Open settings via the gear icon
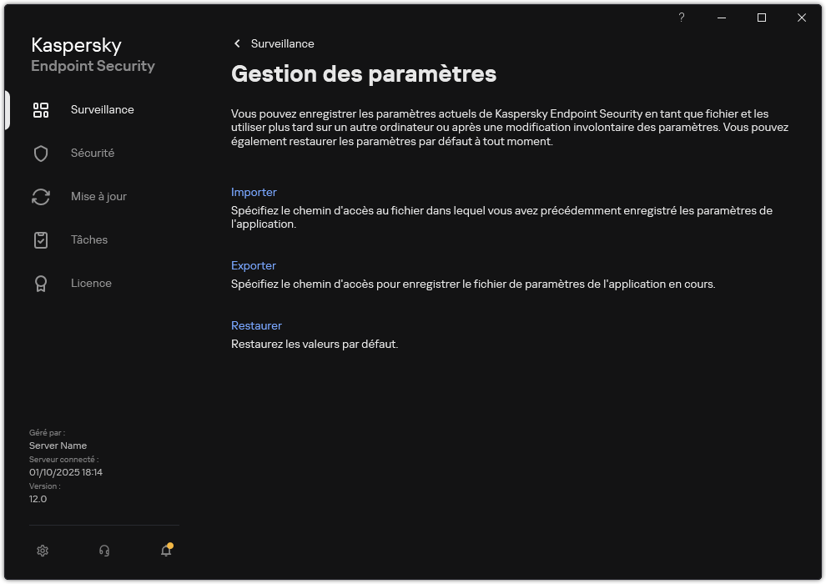This screenshot has width=826, height=584. click(43, 551)
